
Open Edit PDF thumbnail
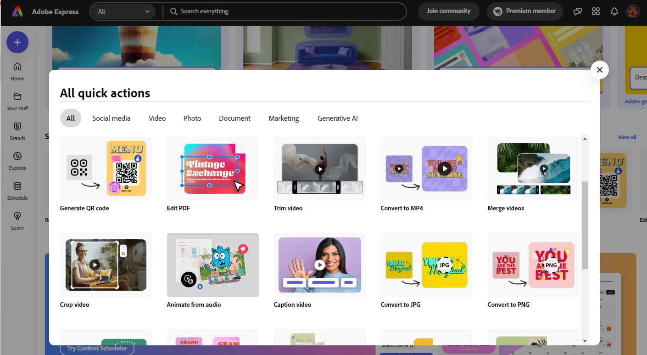click(x=213, y=169)
